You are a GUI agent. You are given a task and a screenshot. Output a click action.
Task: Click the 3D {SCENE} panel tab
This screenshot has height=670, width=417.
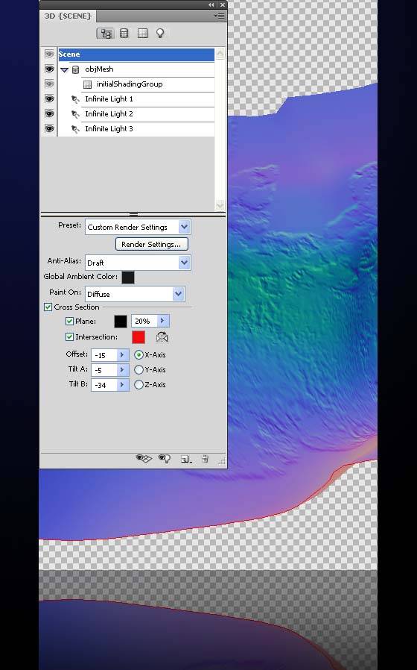(68, 16)
